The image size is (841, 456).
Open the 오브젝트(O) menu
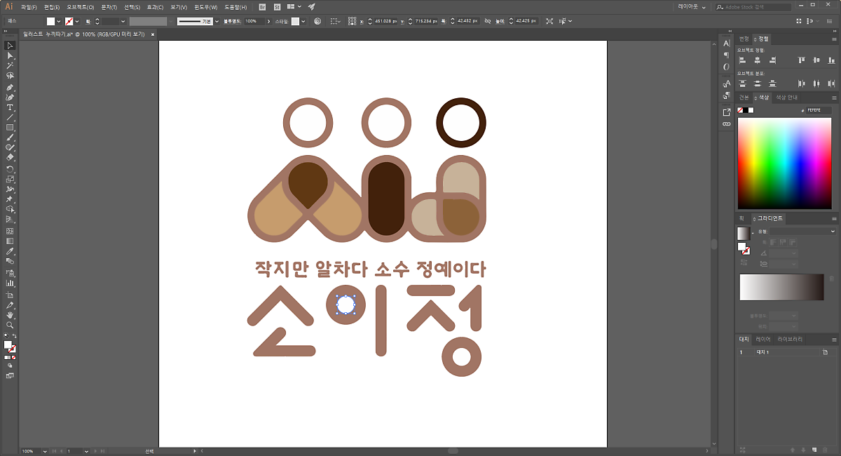click(80, 7)
